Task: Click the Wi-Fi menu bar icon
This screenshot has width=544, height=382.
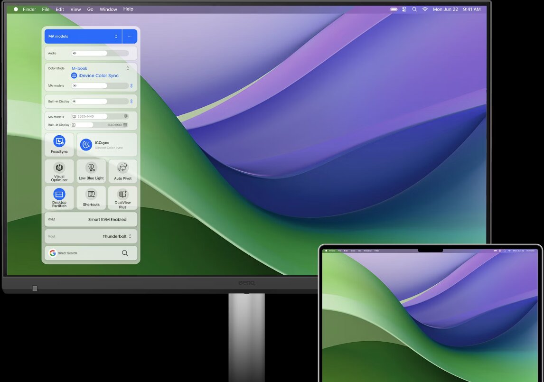Action: (x=425, y=9)
